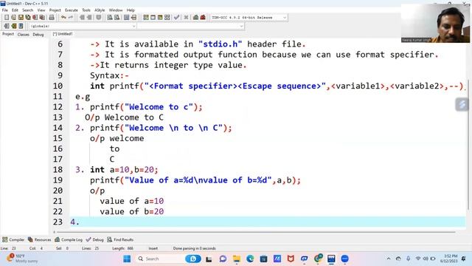Click the taskbar Search box
This screenshot has width=472, height=266.
click(167, 259)
